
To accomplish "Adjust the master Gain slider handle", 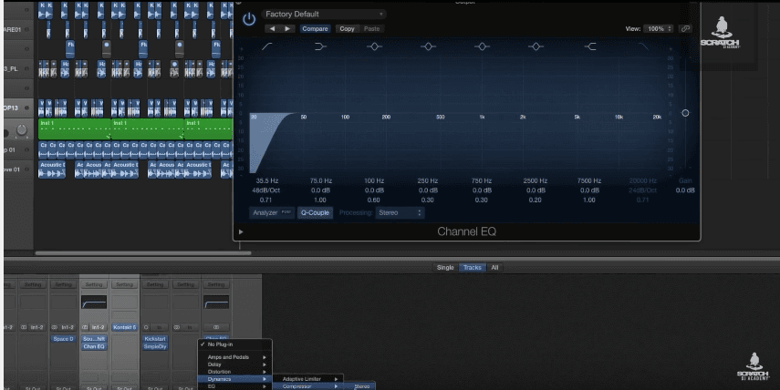I will (685, 113).
